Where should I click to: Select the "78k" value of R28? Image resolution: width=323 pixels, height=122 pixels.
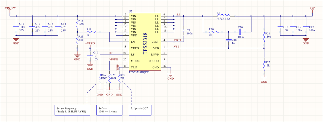pyautogui.click(x=123, y=78)
